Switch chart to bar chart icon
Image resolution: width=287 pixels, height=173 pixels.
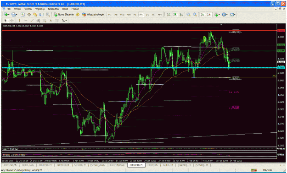point(169,15)
